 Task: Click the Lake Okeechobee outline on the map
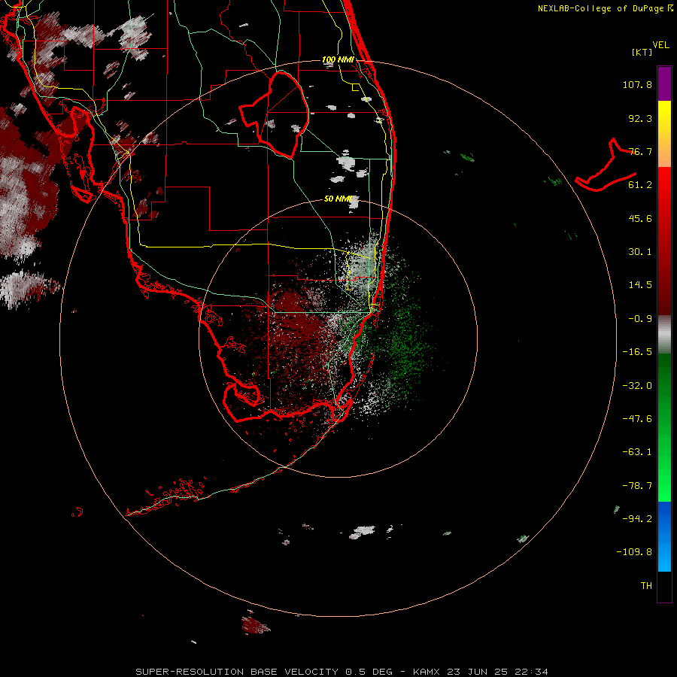pyautogui.click(x=274, y=115)
